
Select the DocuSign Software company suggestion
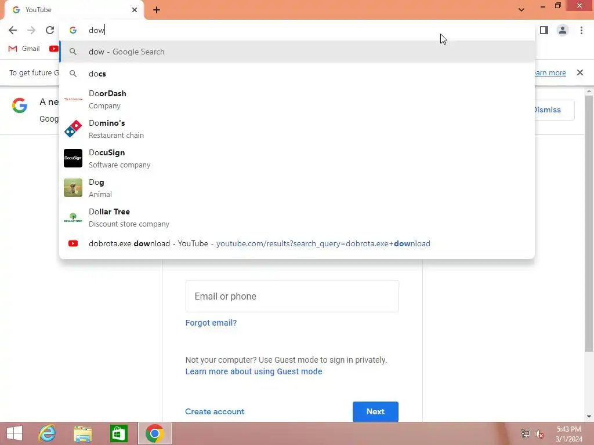[x=297, y=159]
